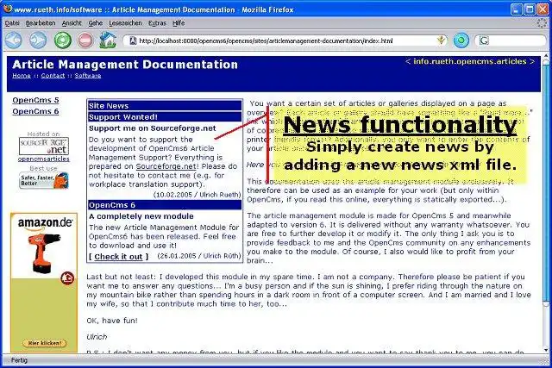
Task: Click the date '(10.02.2005 / Ulrich Rueth)'
Action: point(198,195)
